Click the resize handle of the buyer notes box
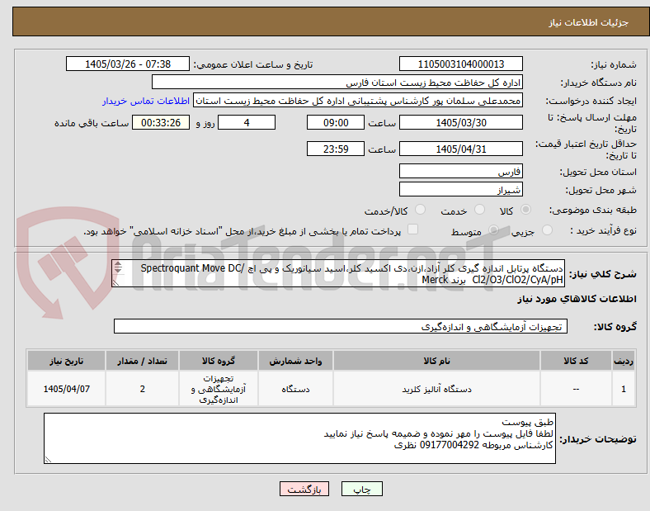 48,460
